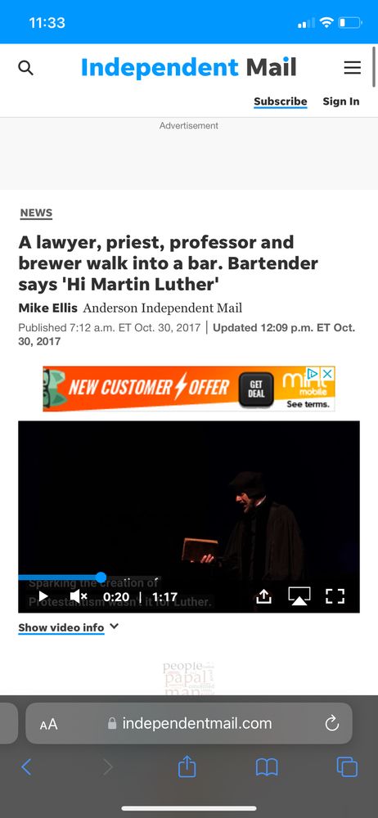Start AirPlay from the video controls
378x818 pixels.
[x=299, y=596]
